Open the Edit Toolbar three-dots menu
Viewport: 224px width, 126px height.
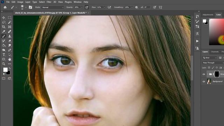[9, 64]
